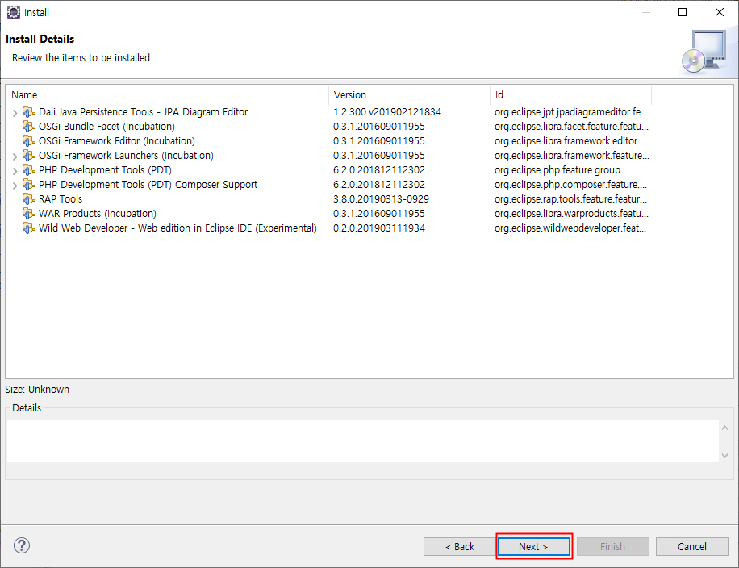Screen dimensions: 739x568
Task: Click the WAR Products feature icon
Action: 28,214
